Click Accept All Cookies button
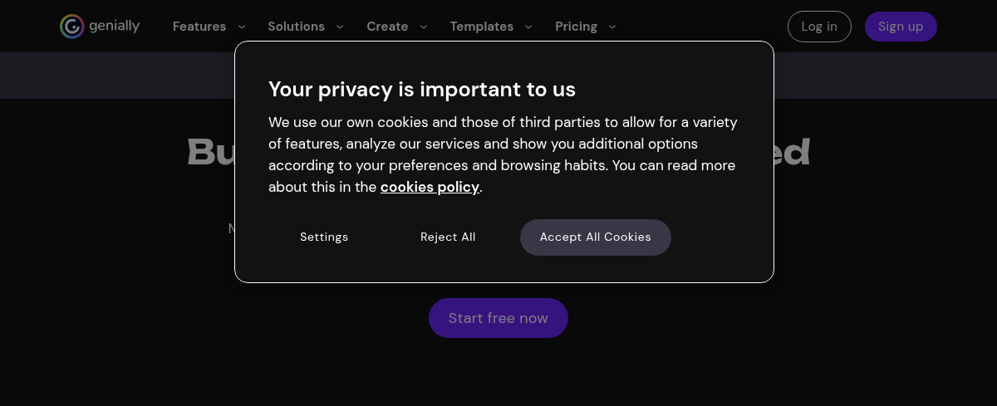This screenshot has height=406, width=997. [x=595, y=237]
